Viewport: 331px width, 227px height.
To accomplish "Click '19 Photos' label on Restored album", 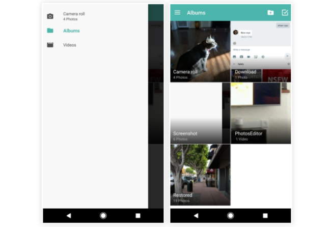I will tap(181, 201).
